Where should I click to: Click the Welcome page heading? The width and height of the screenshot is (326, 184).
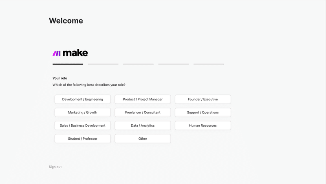66,21
